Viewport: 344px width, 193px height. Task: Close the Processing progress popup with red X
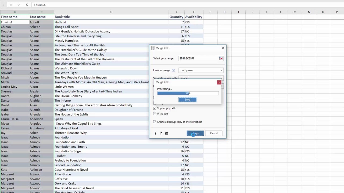tap(219, 82)
